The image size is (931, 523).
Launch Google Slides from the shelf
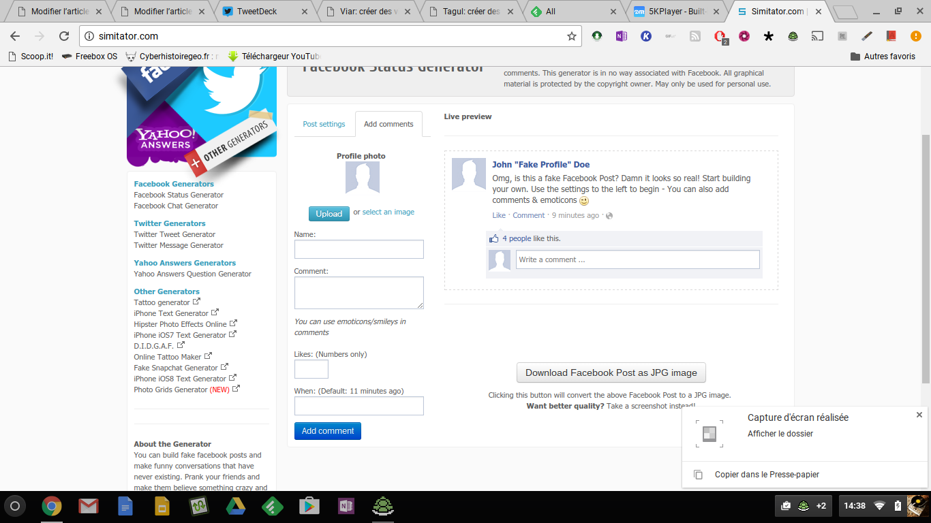coord(162,506)
